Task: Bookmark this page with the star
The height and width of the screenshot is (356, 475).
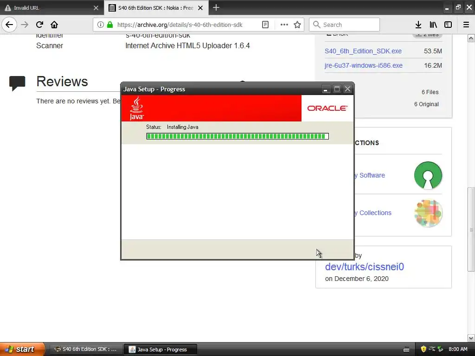Action: point(297,25)
